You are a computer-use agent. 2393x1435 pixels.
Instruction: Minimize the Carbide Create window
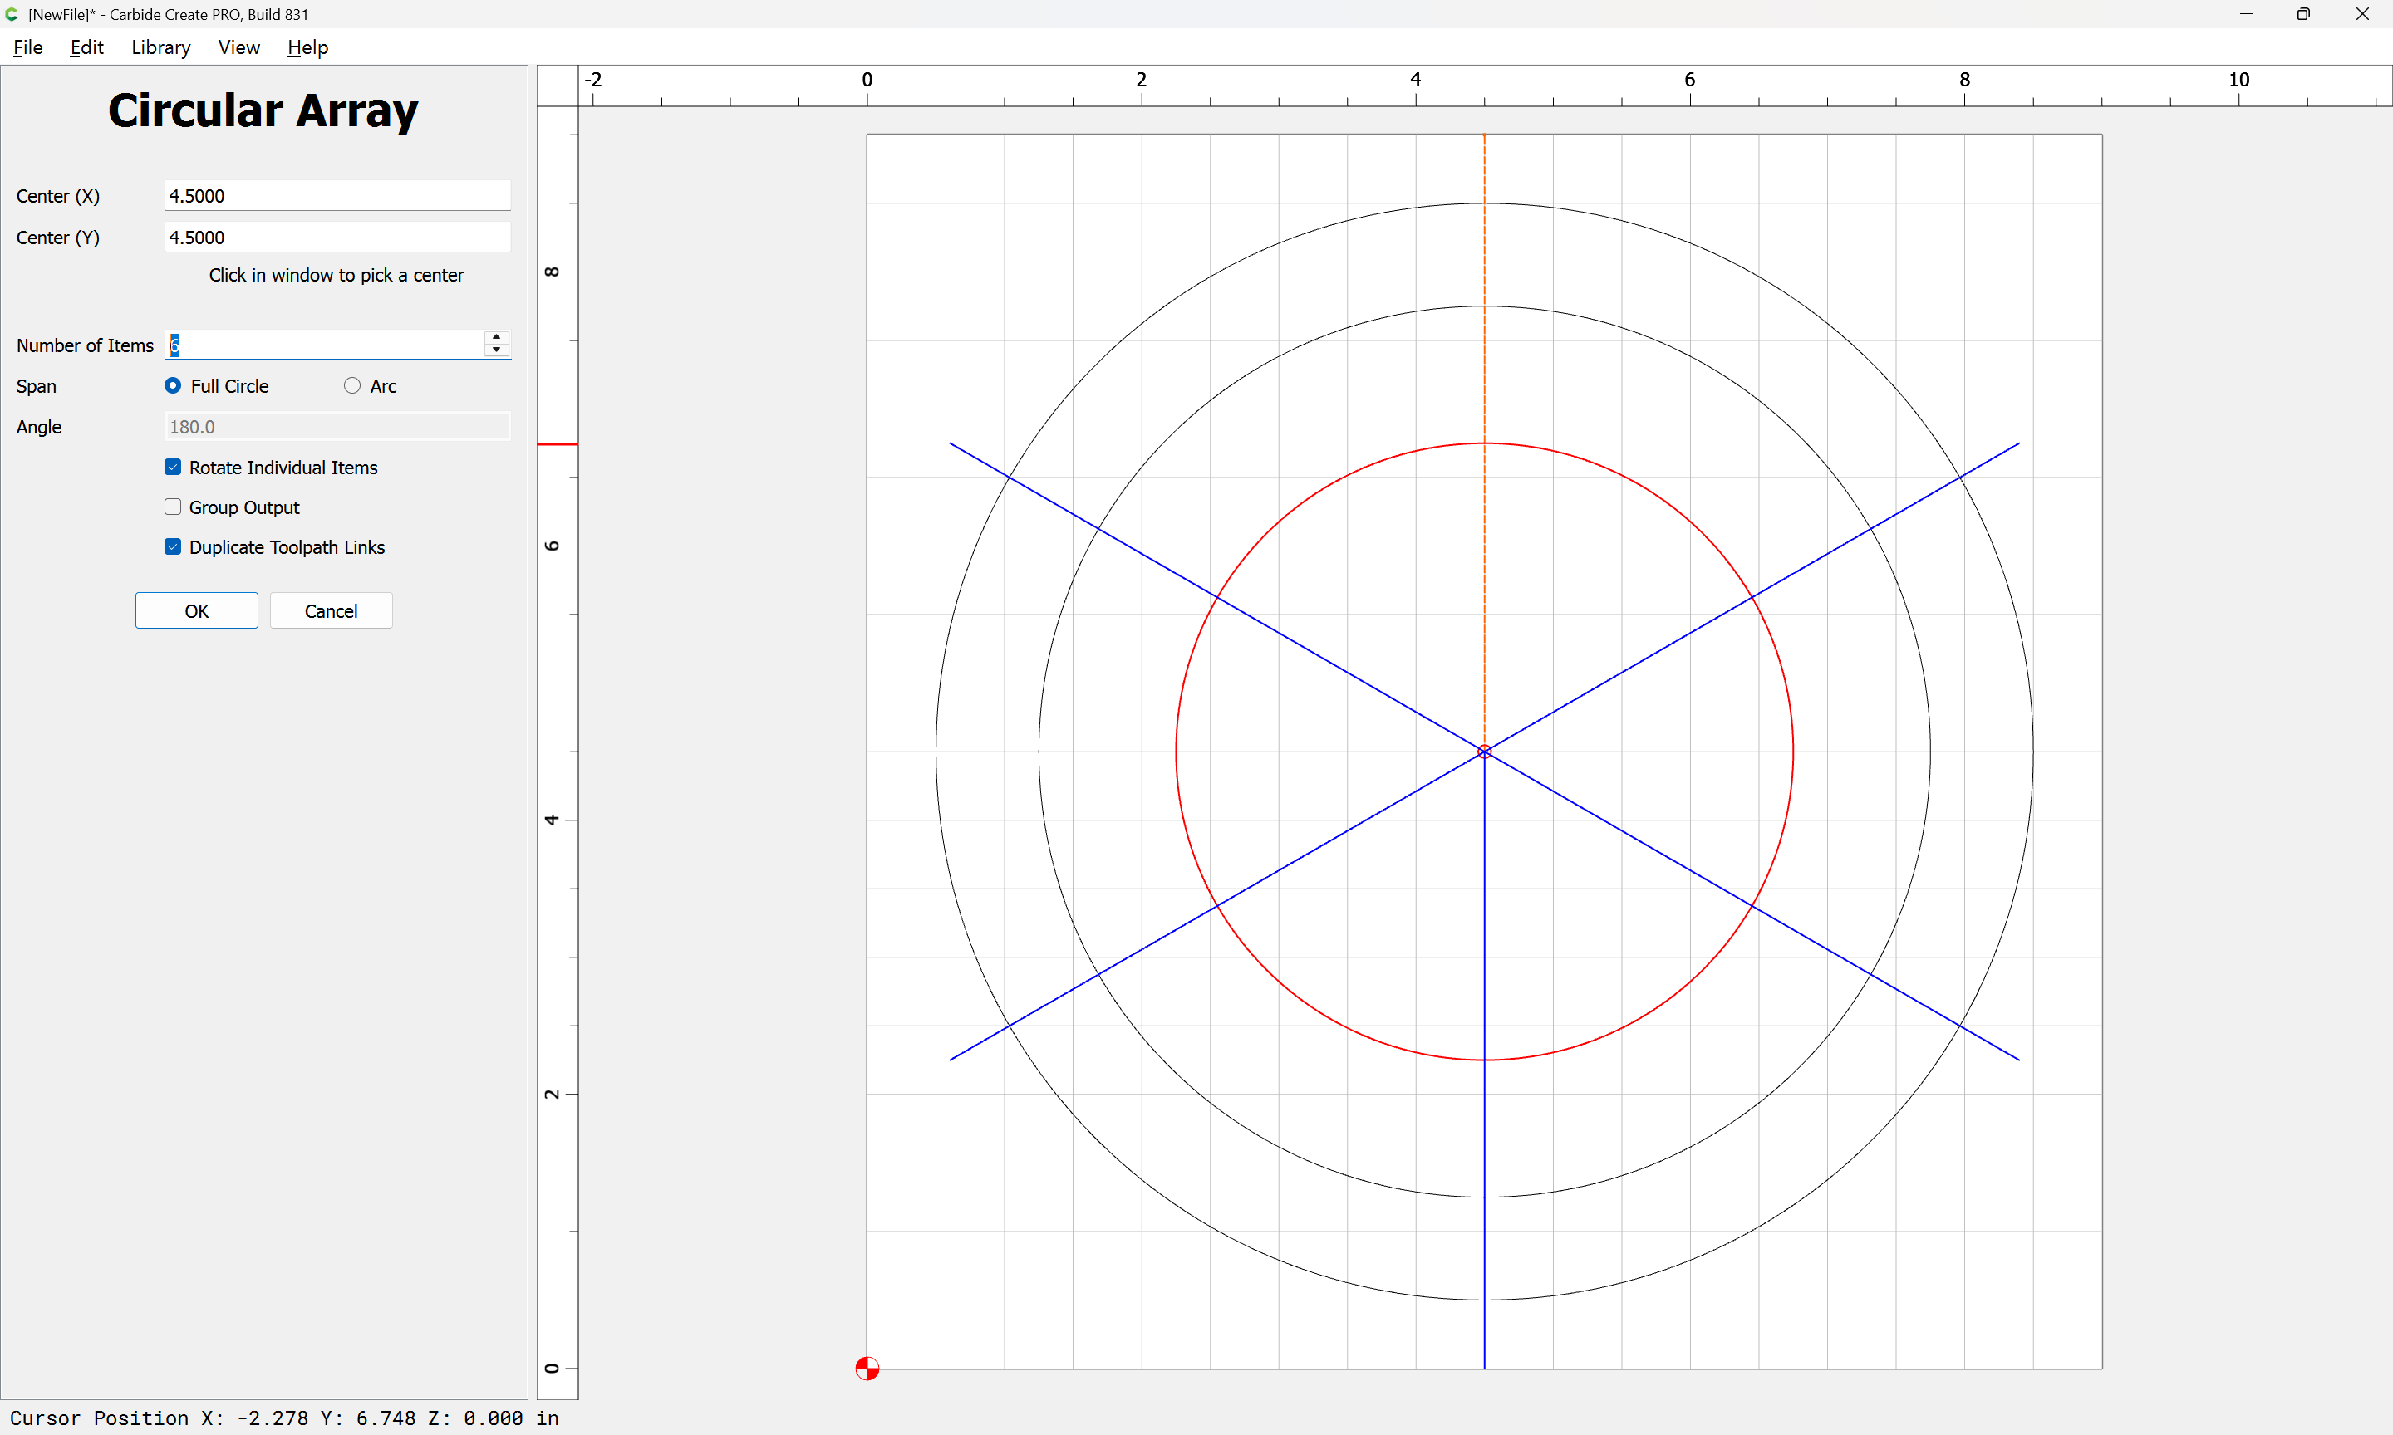(x=2245, y=14)
